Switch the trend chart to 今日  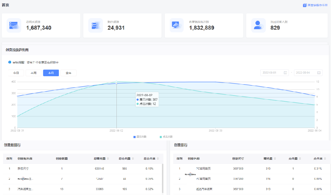coord(16,73)
